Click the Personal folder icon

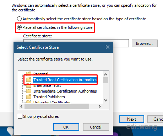pos(29,74)
